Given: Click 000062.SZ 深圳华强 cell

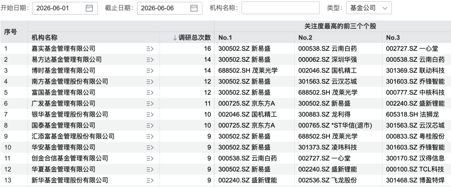Looking at the screenshot, I should (328, 60).
